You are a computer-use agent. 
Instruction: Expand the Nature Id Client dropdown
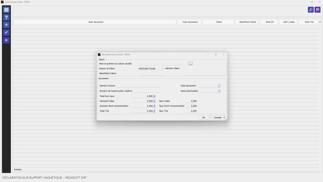click(162, 68)
